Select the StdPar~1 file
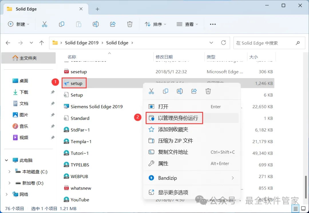 77,130
